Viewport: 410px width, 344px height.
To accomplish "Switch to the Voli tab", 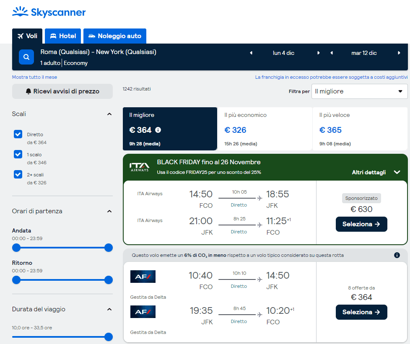I will pyautogui.click(x=27, y=36).
